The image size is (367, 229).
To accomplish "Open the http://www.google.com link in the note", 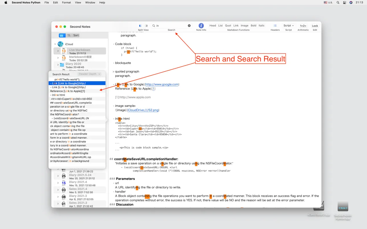I will (162, 84).
